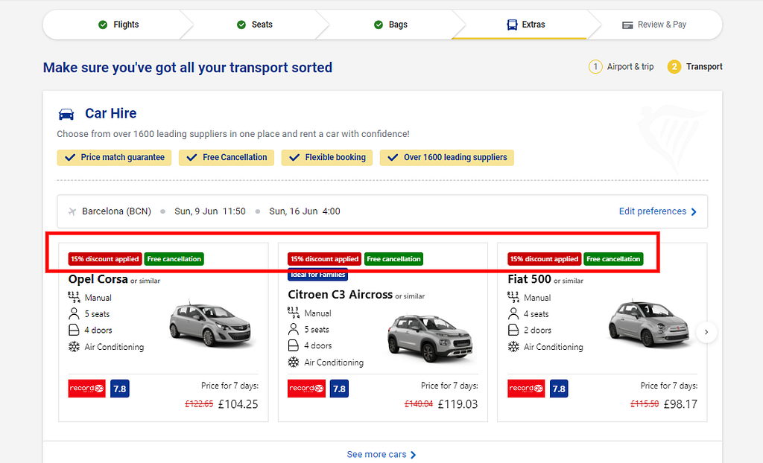The image size is (763, 463).
Task: Click Citroen air conditioning snowflake icon
Action: (x=294, y=363)
